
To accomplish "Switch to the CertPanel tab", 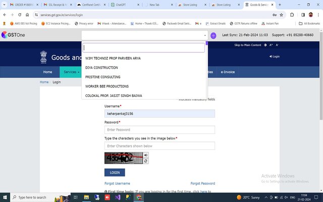I will click(91, 5).
